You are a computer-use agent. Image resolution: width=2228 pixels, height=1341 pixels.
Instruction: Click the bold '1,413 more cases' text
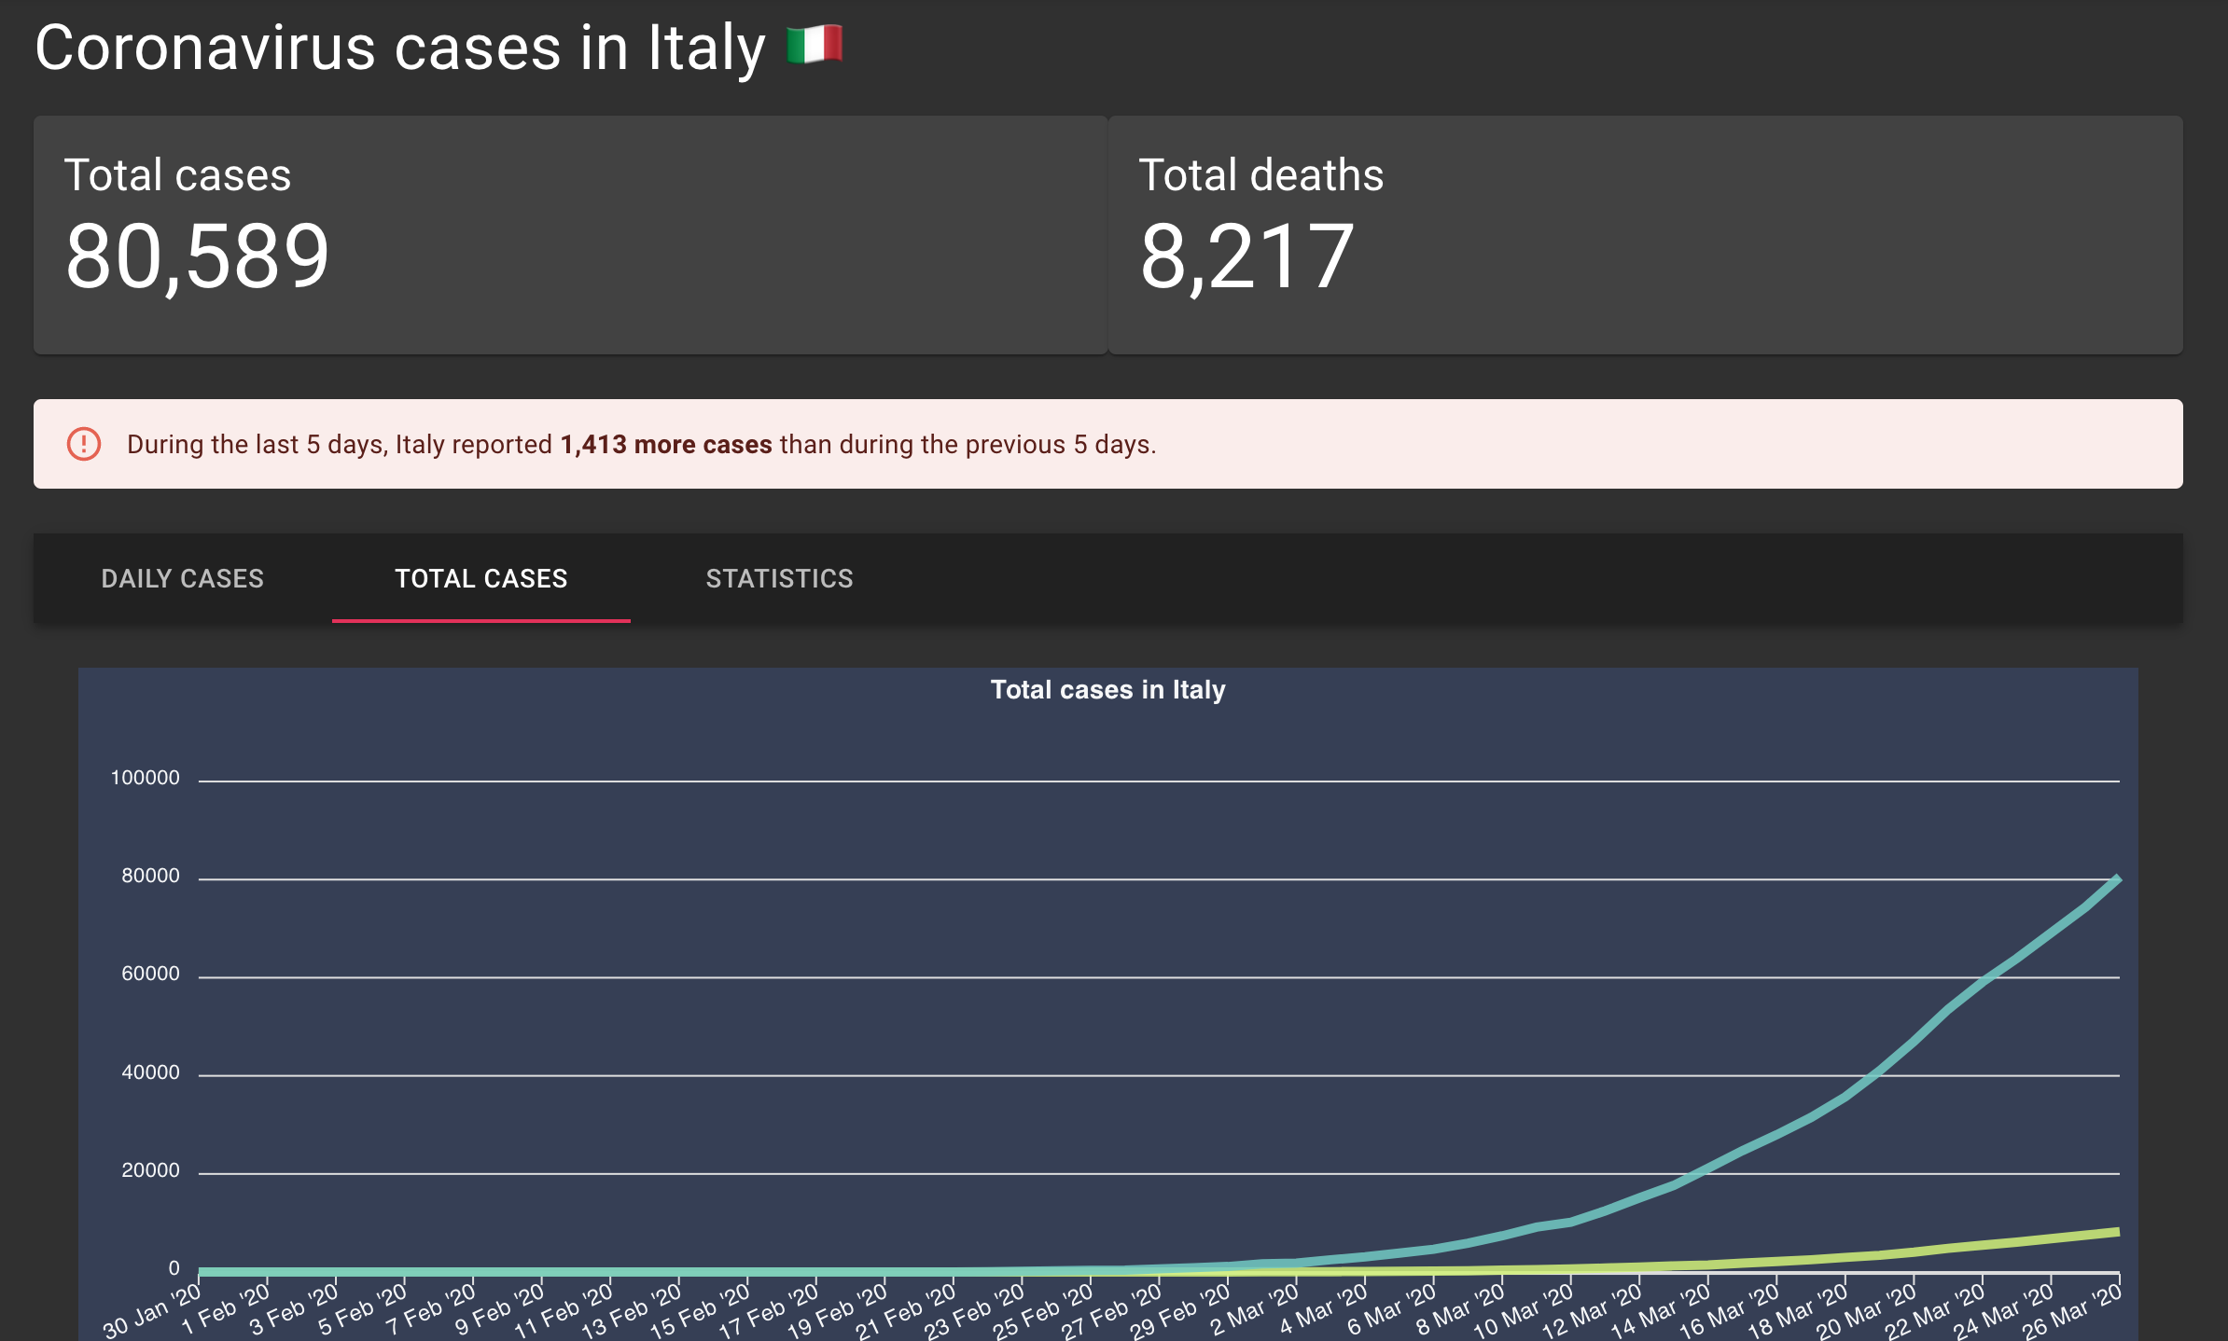click(x=664, y=445)
